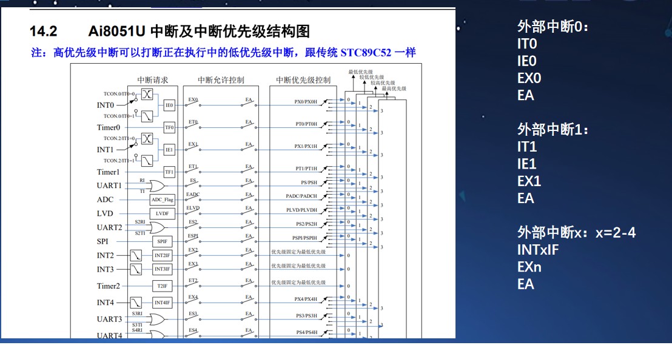Click the TF0 flag box
672x345 pixels.
coord(169,127)
